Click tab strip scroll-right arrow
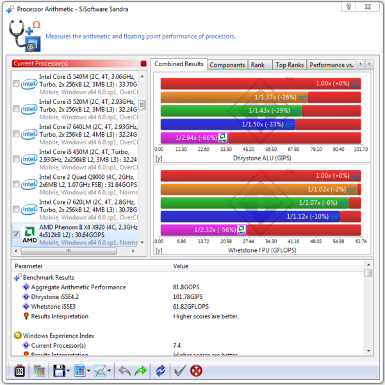This screenshot has height=385, width=385. tap(369, 64)
